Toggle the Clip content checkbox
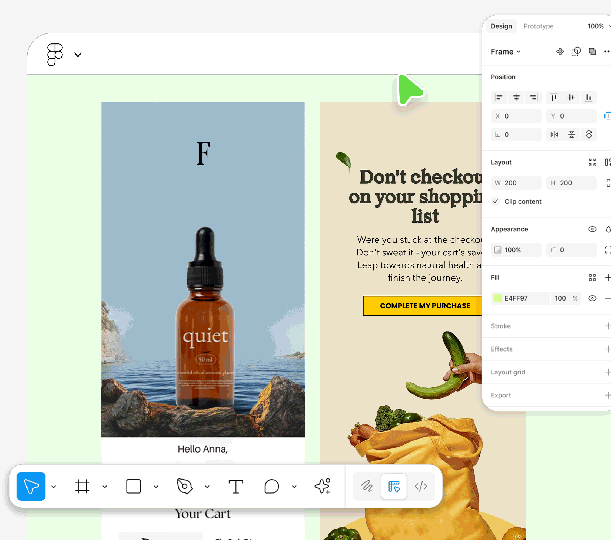 click(495, 201)
